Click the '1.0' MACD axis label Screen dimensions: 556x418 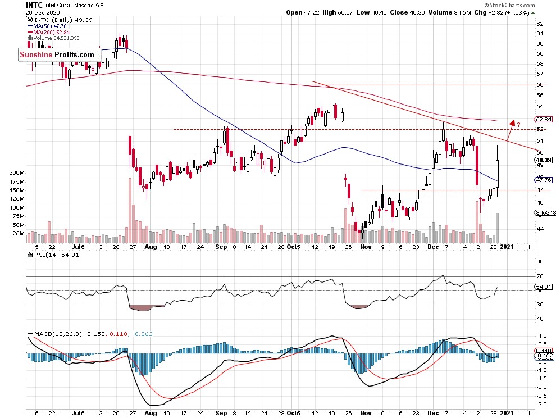542,335
